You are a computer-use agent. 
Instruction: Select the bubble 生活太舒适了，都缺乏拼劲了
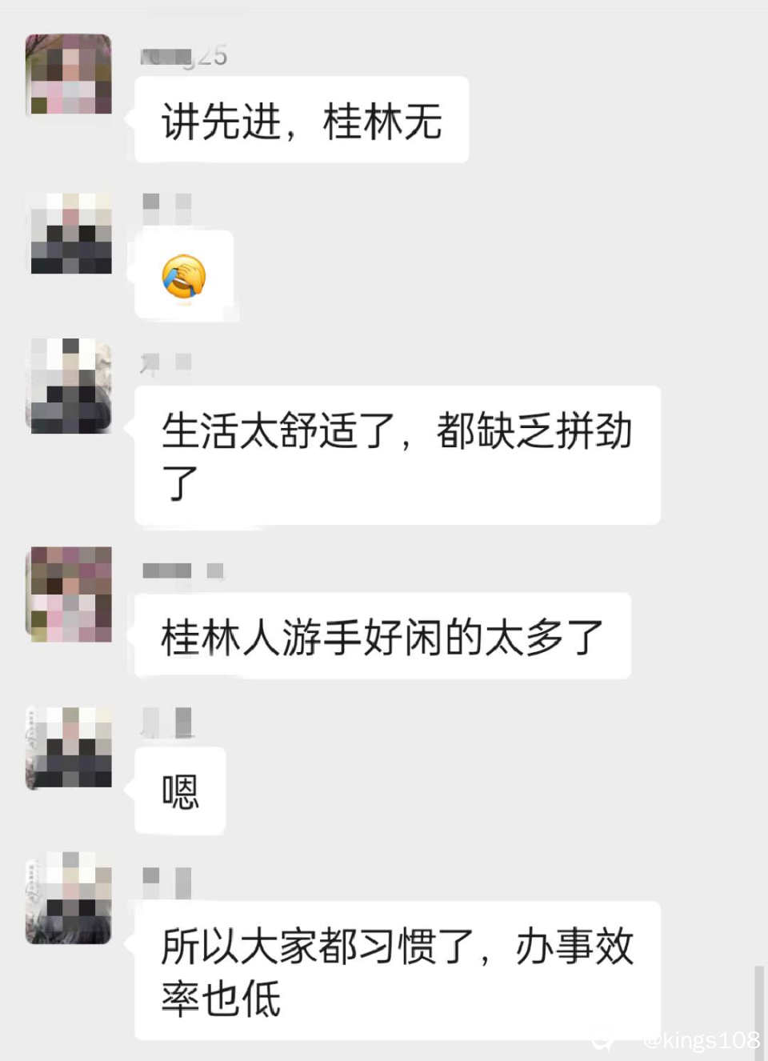[x=398, y=455]
